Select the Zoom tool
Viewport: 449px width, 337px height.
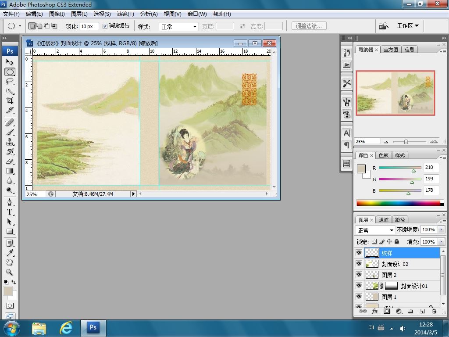tap(10, 272)
